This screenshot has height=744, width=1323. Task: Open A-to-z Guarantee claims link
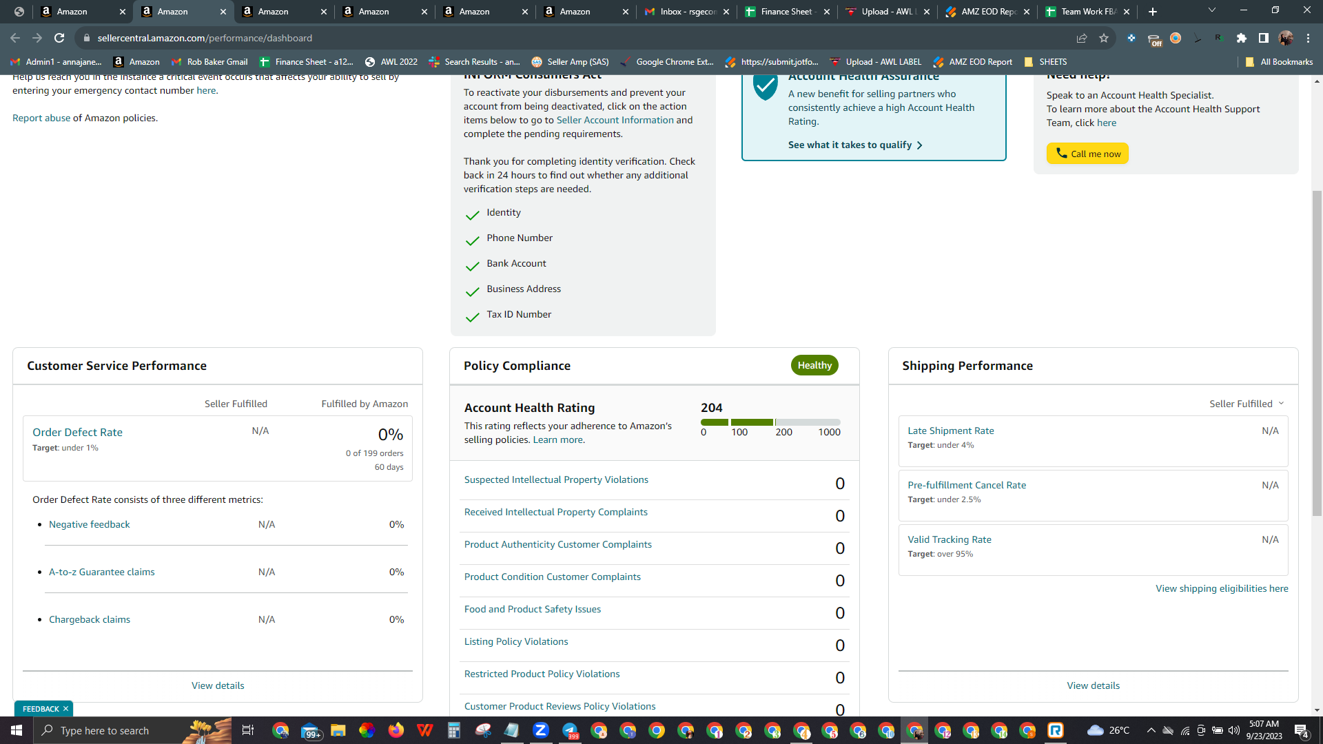point(101,572)
